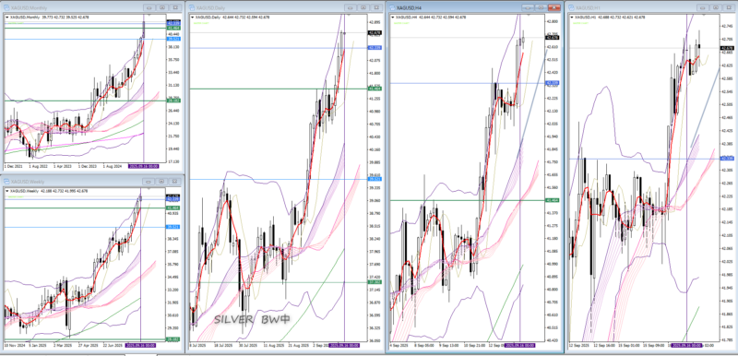Minimize the XAGUSD,Monthly chart window

click(x=149, y=7)
